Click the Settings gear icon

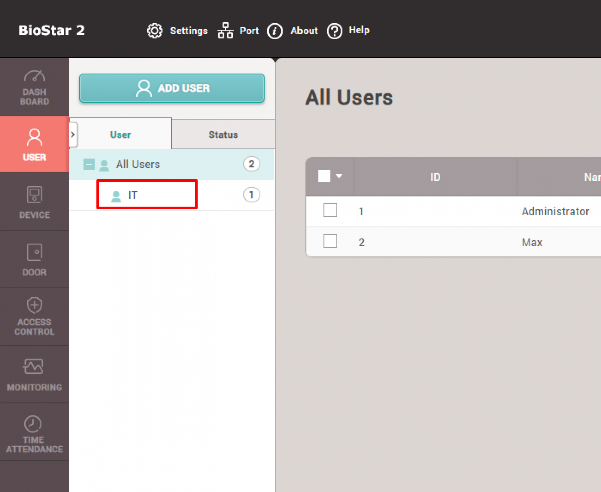154,31
